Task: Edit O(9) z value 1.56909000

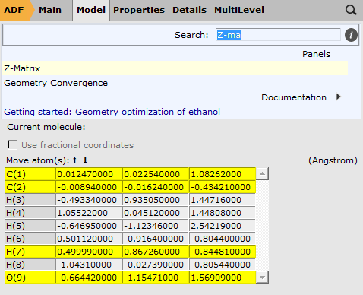Action: (x=223, y=278)
